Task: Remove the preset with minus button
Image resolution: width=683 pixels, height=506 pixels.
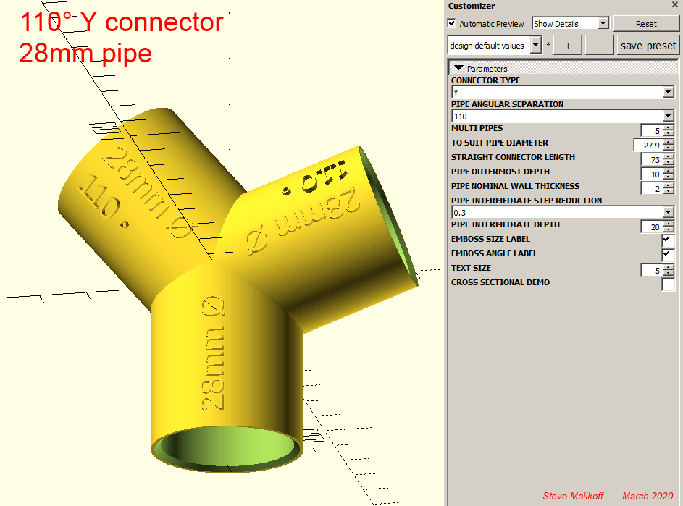Action: (599, 46)
